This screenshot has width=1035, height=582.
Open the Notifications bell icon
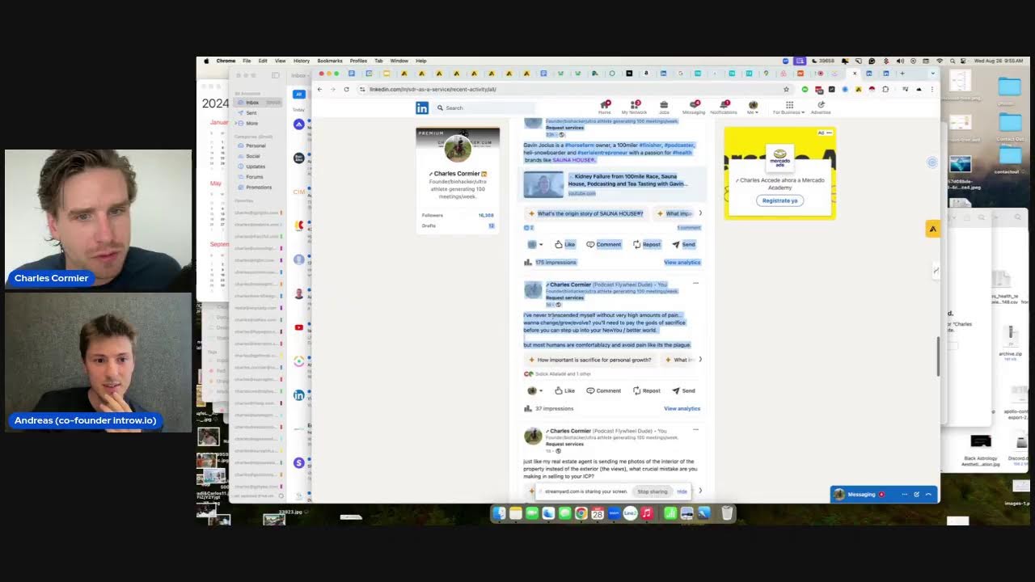pos(724,107)
